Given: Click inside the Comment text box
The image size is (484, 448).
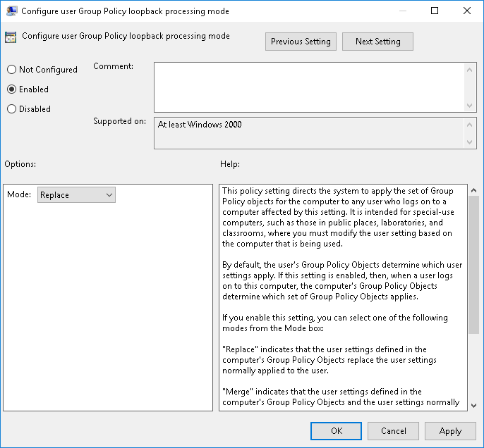Looking at the screenshot, I should [309, 86].
